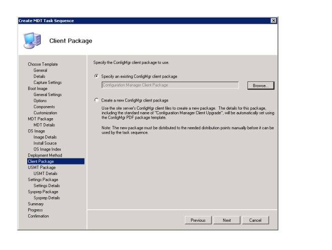Go to the USMT Package step

tap(41, 167)
